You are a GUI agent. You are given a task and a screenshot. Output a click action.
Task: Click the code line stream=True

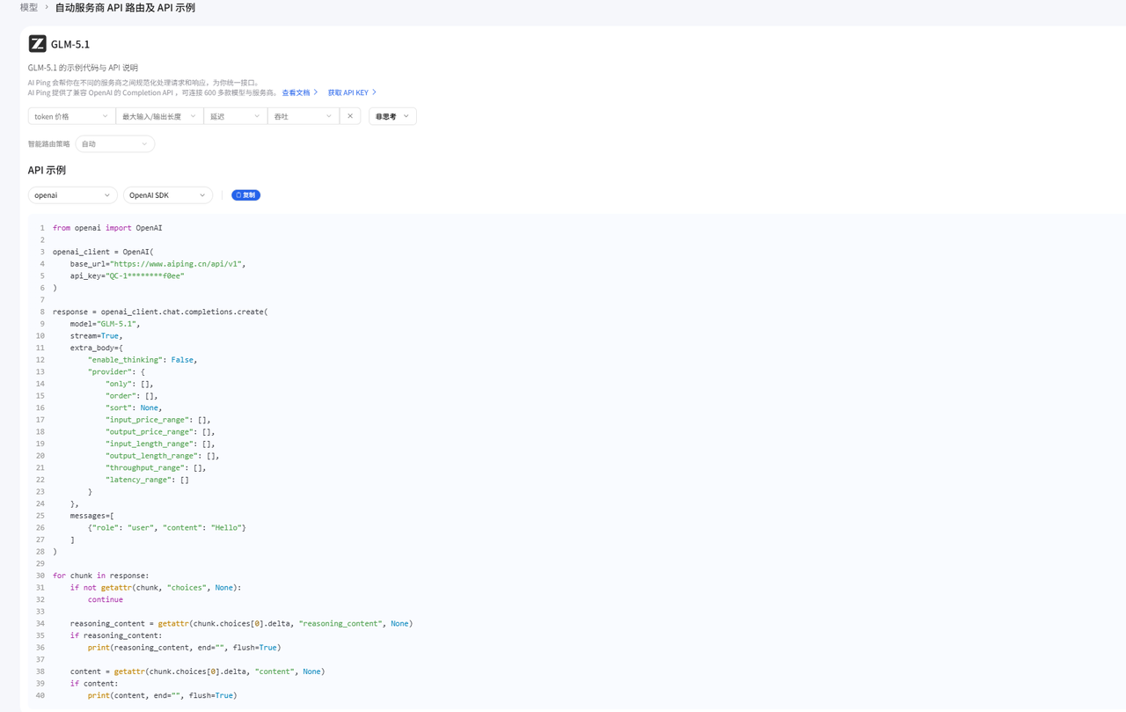tap(96, 335)
